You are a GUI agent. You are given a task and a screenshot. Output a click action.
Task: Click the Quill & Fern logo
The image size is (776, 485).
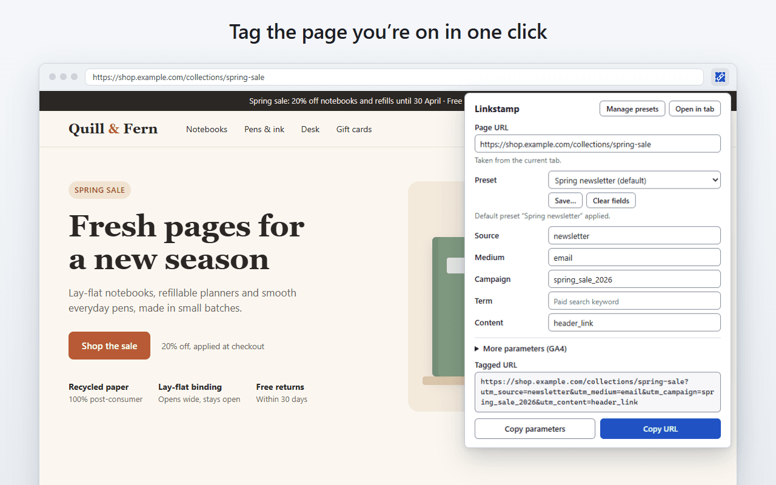(113, 129)
